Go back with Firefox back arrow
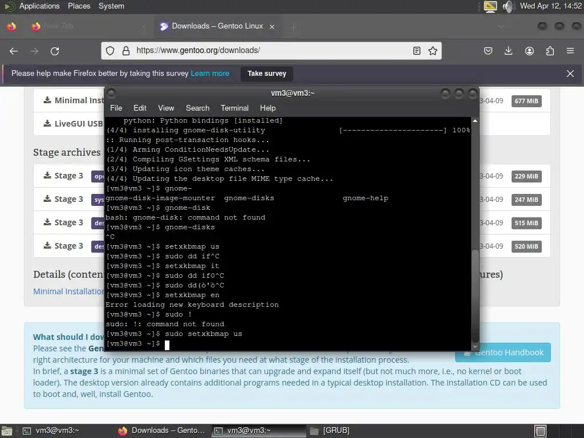 (14, 51)
